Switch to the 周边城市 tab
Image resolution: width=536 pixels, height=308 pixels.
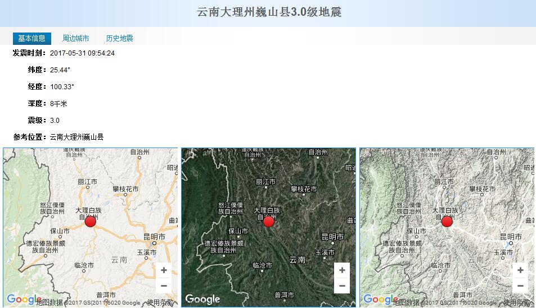pos(75,39)
